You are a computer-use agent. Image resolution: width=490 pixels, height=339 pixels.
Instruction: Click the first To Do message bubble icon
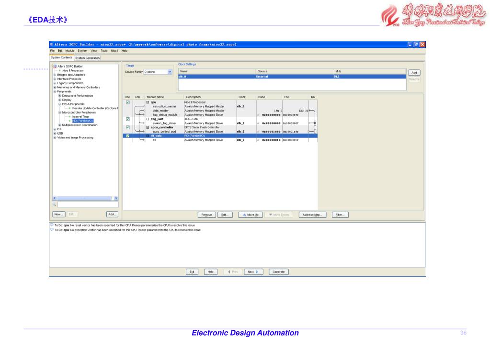(52, 225)
